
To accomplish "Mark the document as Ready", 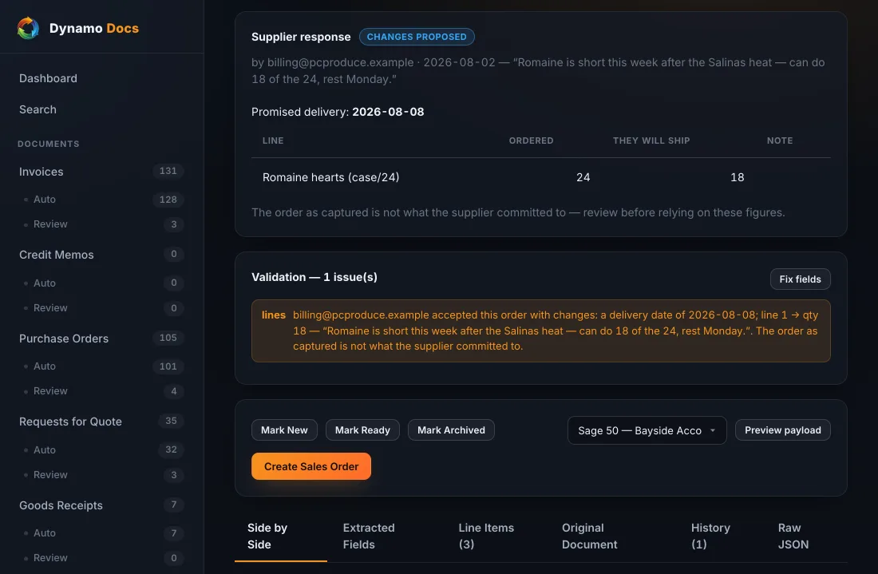I will [362, 430].
